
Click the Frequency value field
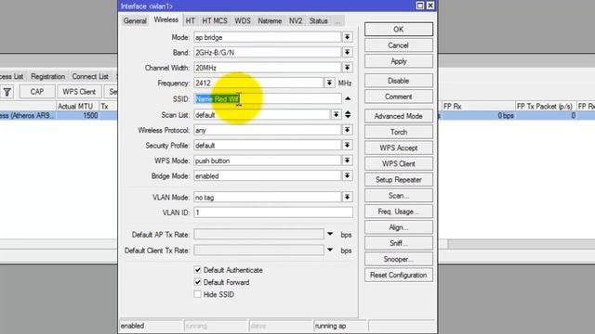click(258, 83)
